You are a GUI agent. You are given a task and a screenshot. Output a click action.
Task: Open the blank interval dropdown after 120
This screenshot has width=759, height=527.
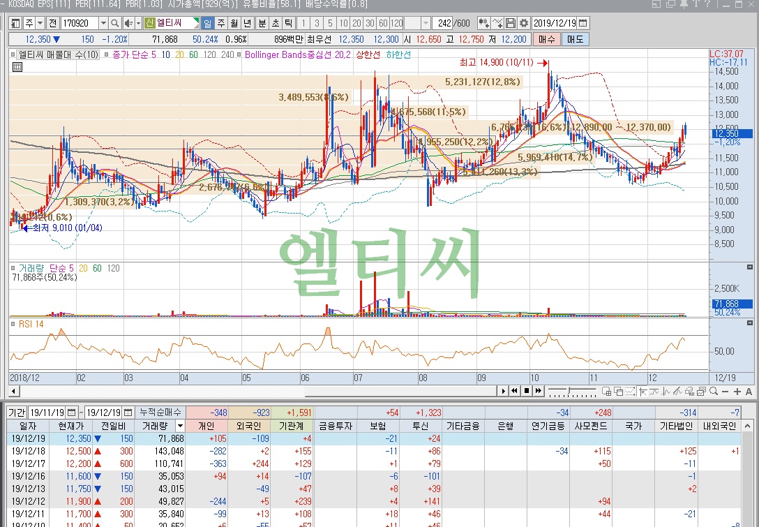coord(426,23)
